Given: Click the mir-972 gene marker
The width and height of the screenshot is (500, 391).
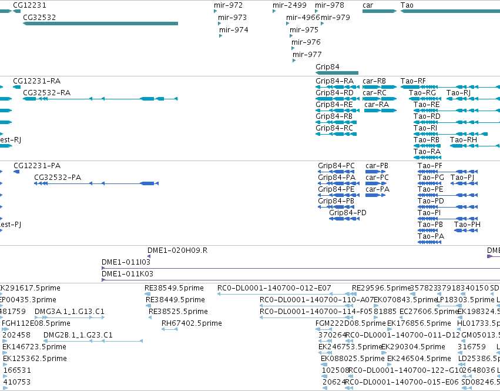Looking at the screenshot, I should tap(215, 11).
